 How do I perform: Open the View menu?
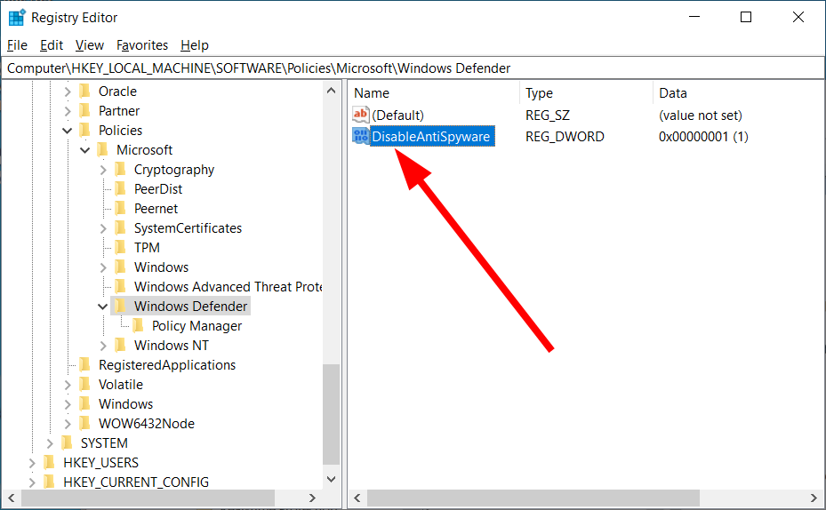[x=90, y=46]
